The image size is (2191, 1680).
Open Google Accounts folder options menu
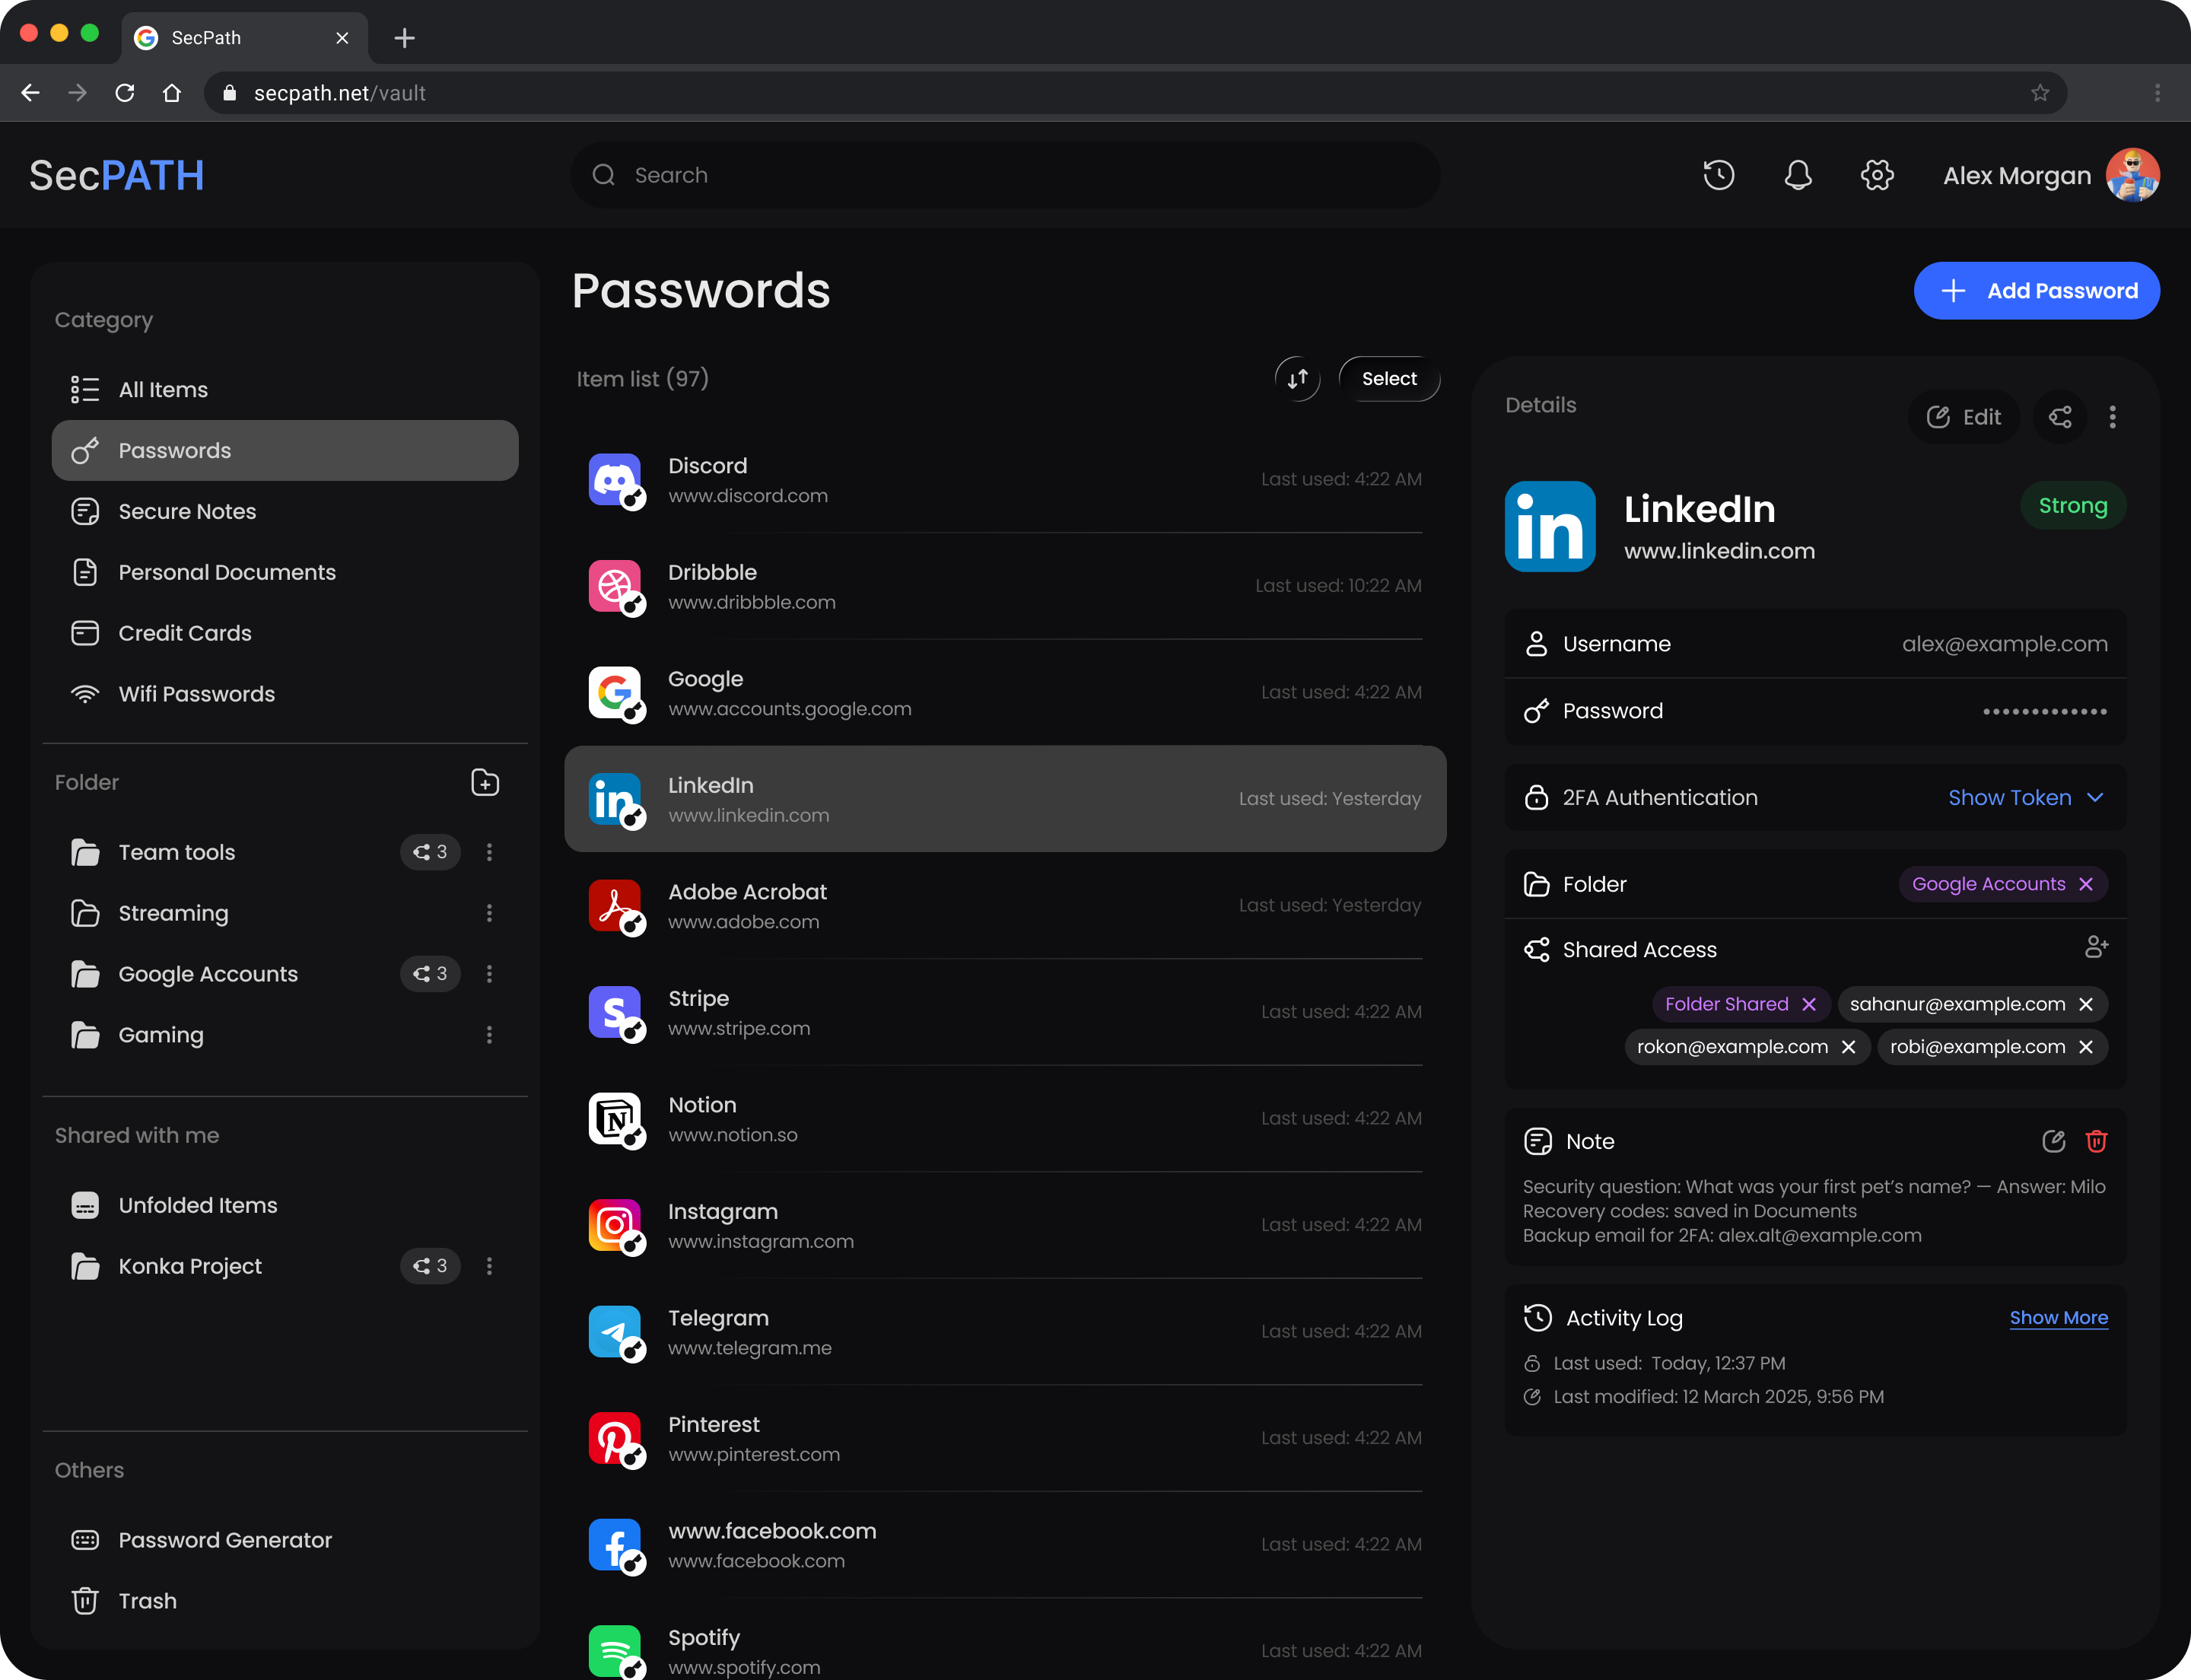pos(489,974)
